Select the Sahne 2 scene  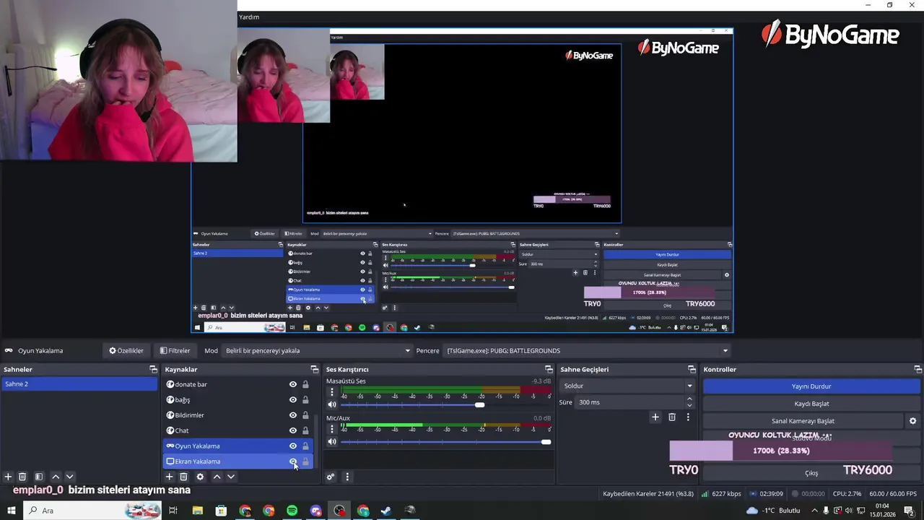(x=79, y=384)
